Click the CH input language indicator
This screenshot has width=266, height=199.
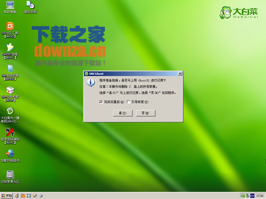(x=252, y=196)
